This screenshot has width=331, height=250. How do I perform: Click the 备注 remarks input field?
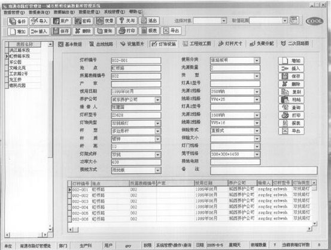(263, 170)
